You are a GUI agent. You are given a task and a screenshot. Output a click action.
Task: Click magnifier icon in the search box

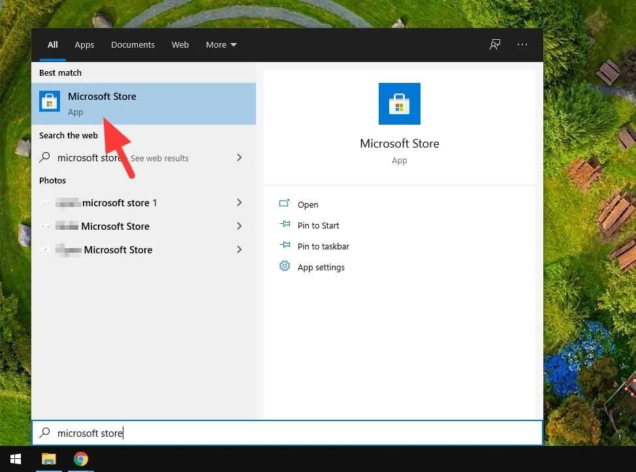coord(44,433)
